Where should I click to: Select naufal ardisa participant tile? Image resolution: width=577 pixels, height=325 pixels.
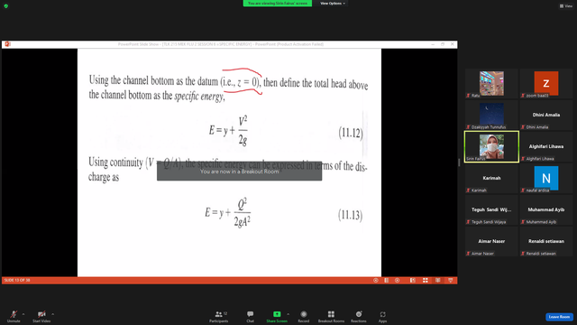pyautogui.click(x=546, y=179)
